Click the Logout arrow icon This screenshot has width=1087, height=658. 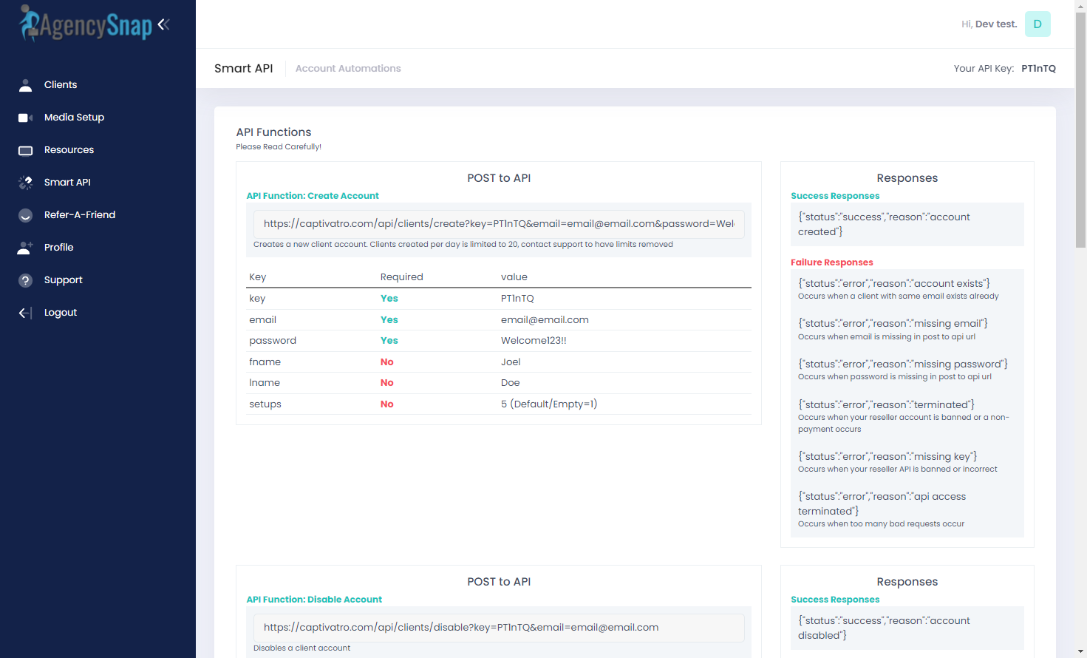point(25,313)
